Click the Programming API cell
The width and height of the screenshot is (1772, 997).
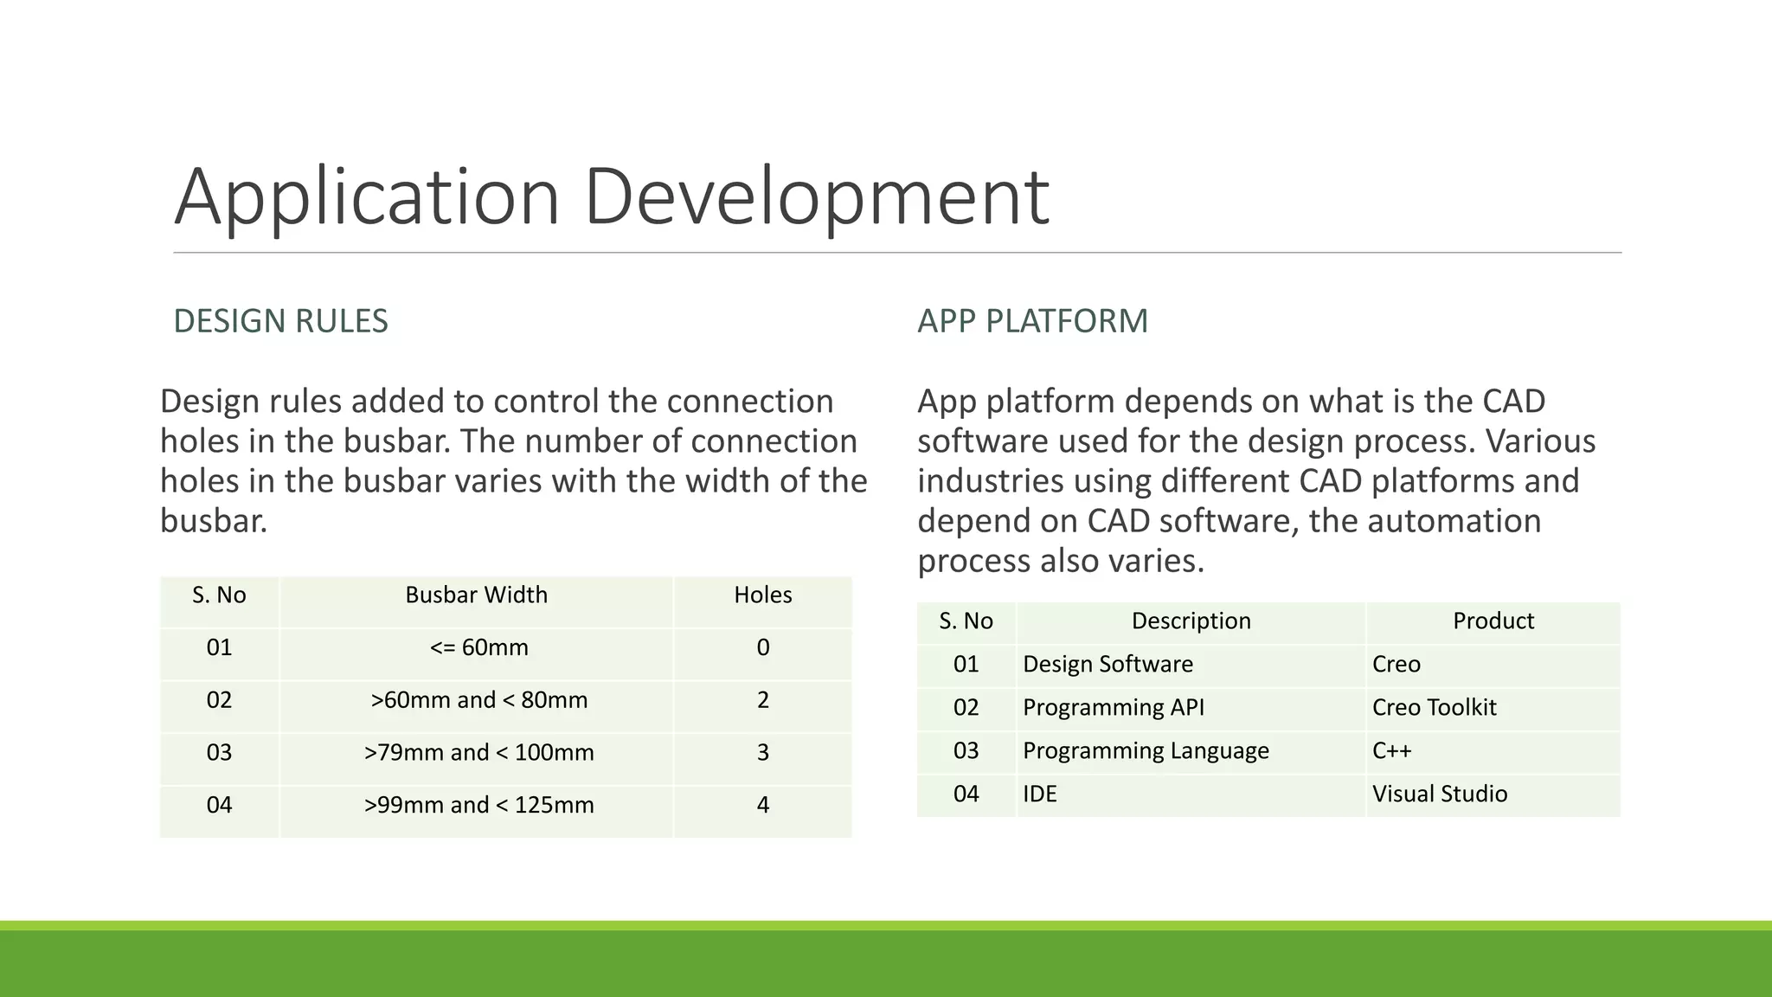point(1113,708)
